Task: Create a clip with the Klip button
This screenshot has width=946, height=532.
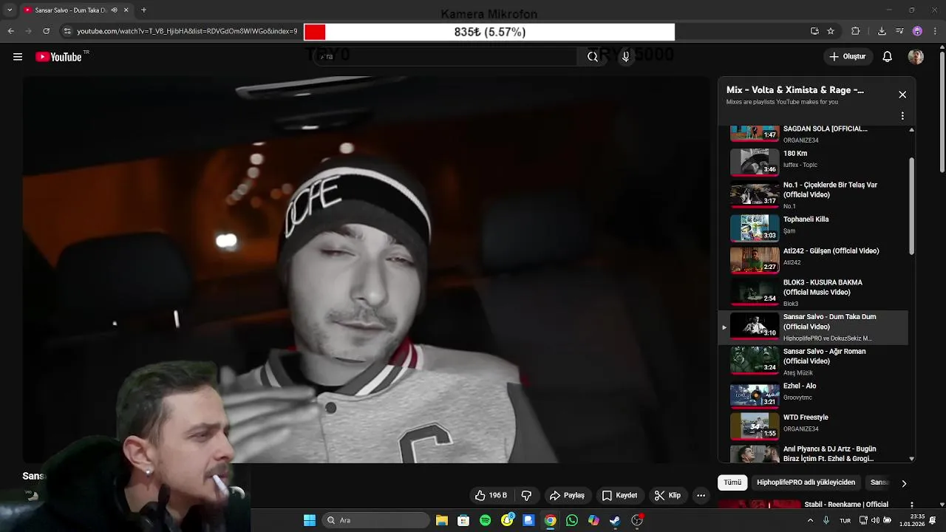Action: 667,495
